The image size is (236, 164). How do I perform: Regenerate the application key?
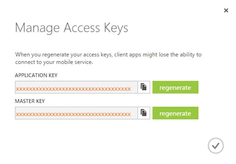[175, 87]
